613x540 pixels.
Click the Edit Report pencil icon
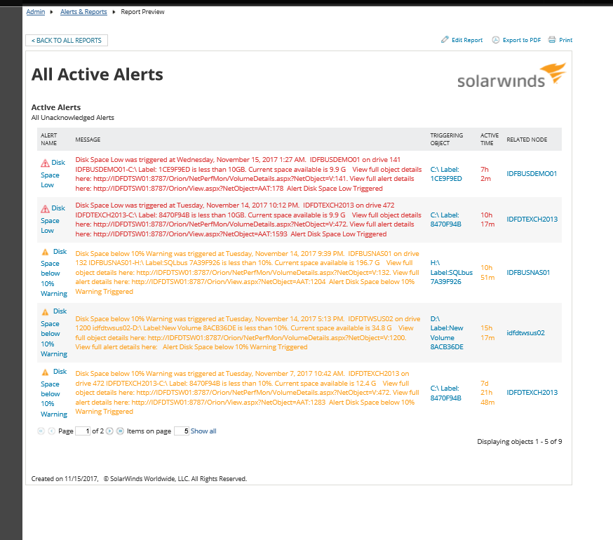click(x=445, y=39)
